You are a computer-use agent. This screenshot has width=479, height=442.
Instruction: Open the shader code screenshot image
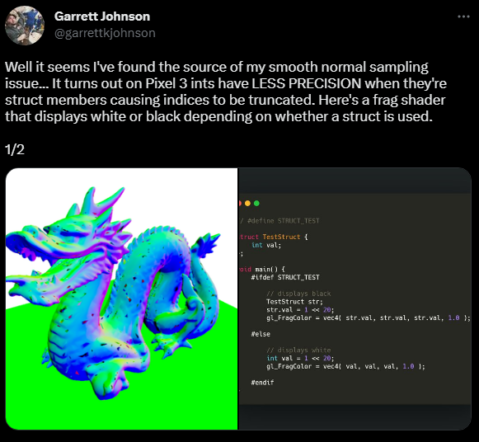pos(355,299)
